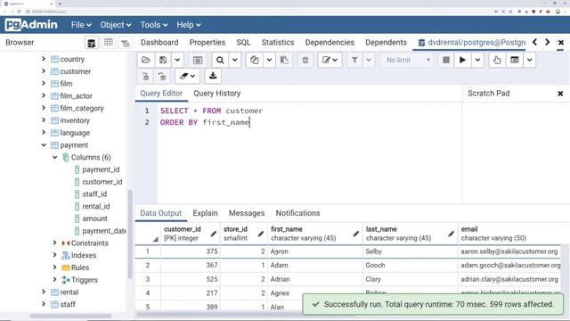Select the payment_id column in tree
570x321 pixels.
click(x=101, y=169)
